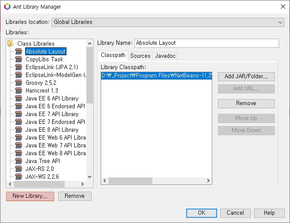The height and width of the screenshot is (223, 290).
Task: Click the Java EE Web 7 API icon
Action: [19, 145]
